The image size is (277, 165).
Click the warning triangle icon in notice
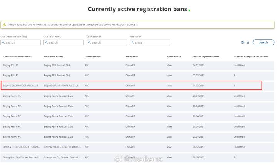pyautogui.click(x=5, y=25)
